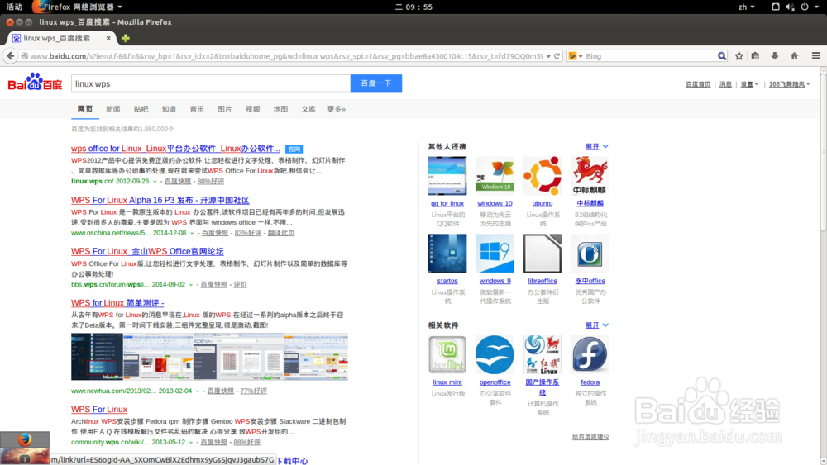Screen dimensions: 827x465
Task: Open the zh input language dropdown
Action: tap(746, 7)
